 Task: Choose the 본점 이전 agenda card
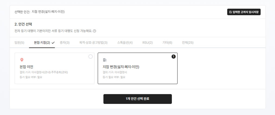[55, 68]
